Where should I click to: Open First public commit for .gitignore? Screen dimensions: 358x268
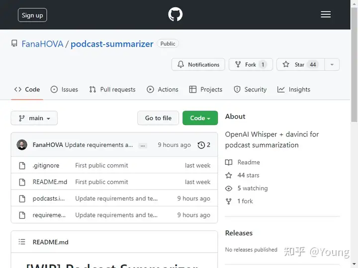tap(101, 165)
